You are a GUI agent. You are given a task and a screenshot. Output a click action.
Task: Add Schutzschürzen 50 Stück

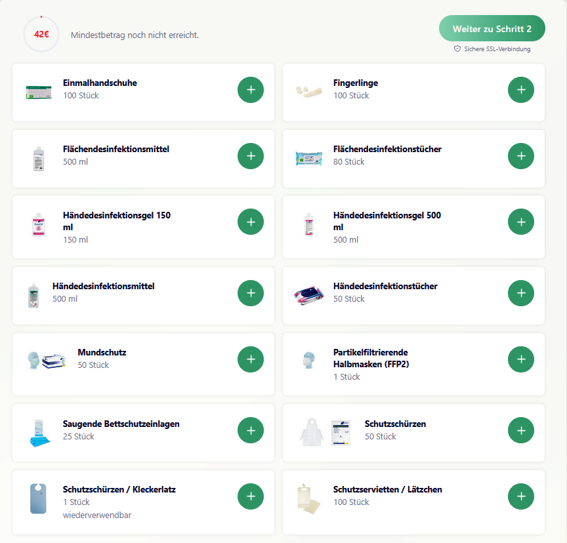pyautogui.click(x=521, y=431)
